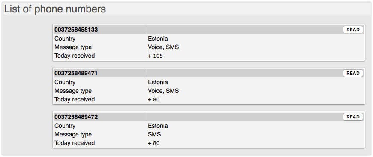Click plus icon in 0037258489471 card
373x157 pixels.
coord(150,100)
